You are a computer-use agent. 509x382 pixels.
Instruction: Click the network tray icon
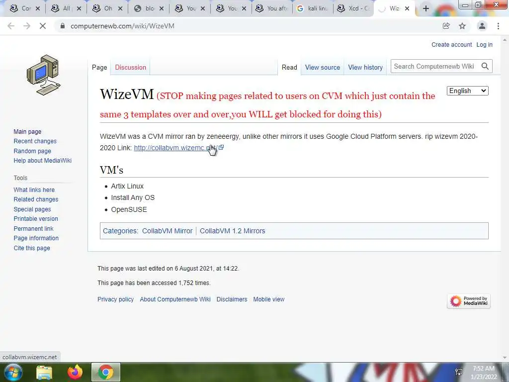pos(459,372)
